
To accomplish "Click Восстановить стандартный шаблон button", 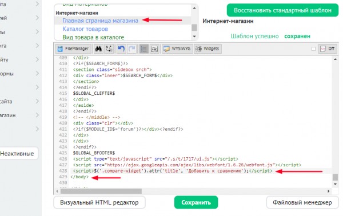I will [x=282, y=10].
